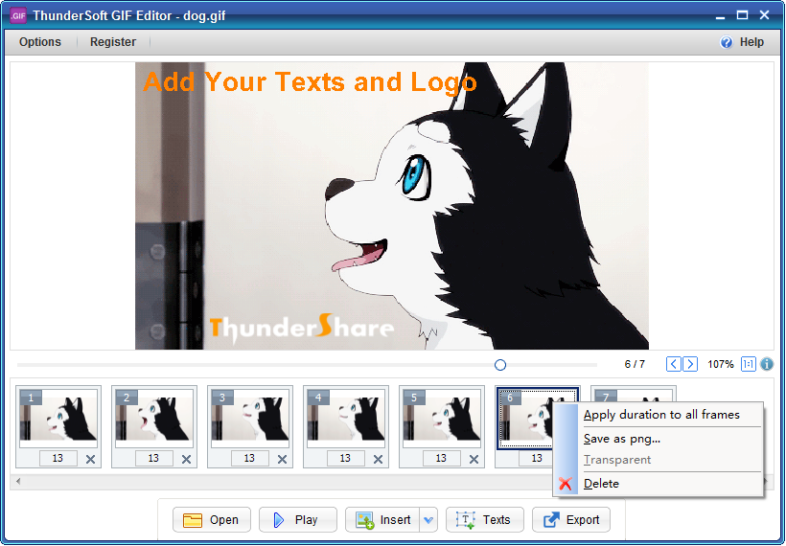Click the Export button

coord(571,520)
